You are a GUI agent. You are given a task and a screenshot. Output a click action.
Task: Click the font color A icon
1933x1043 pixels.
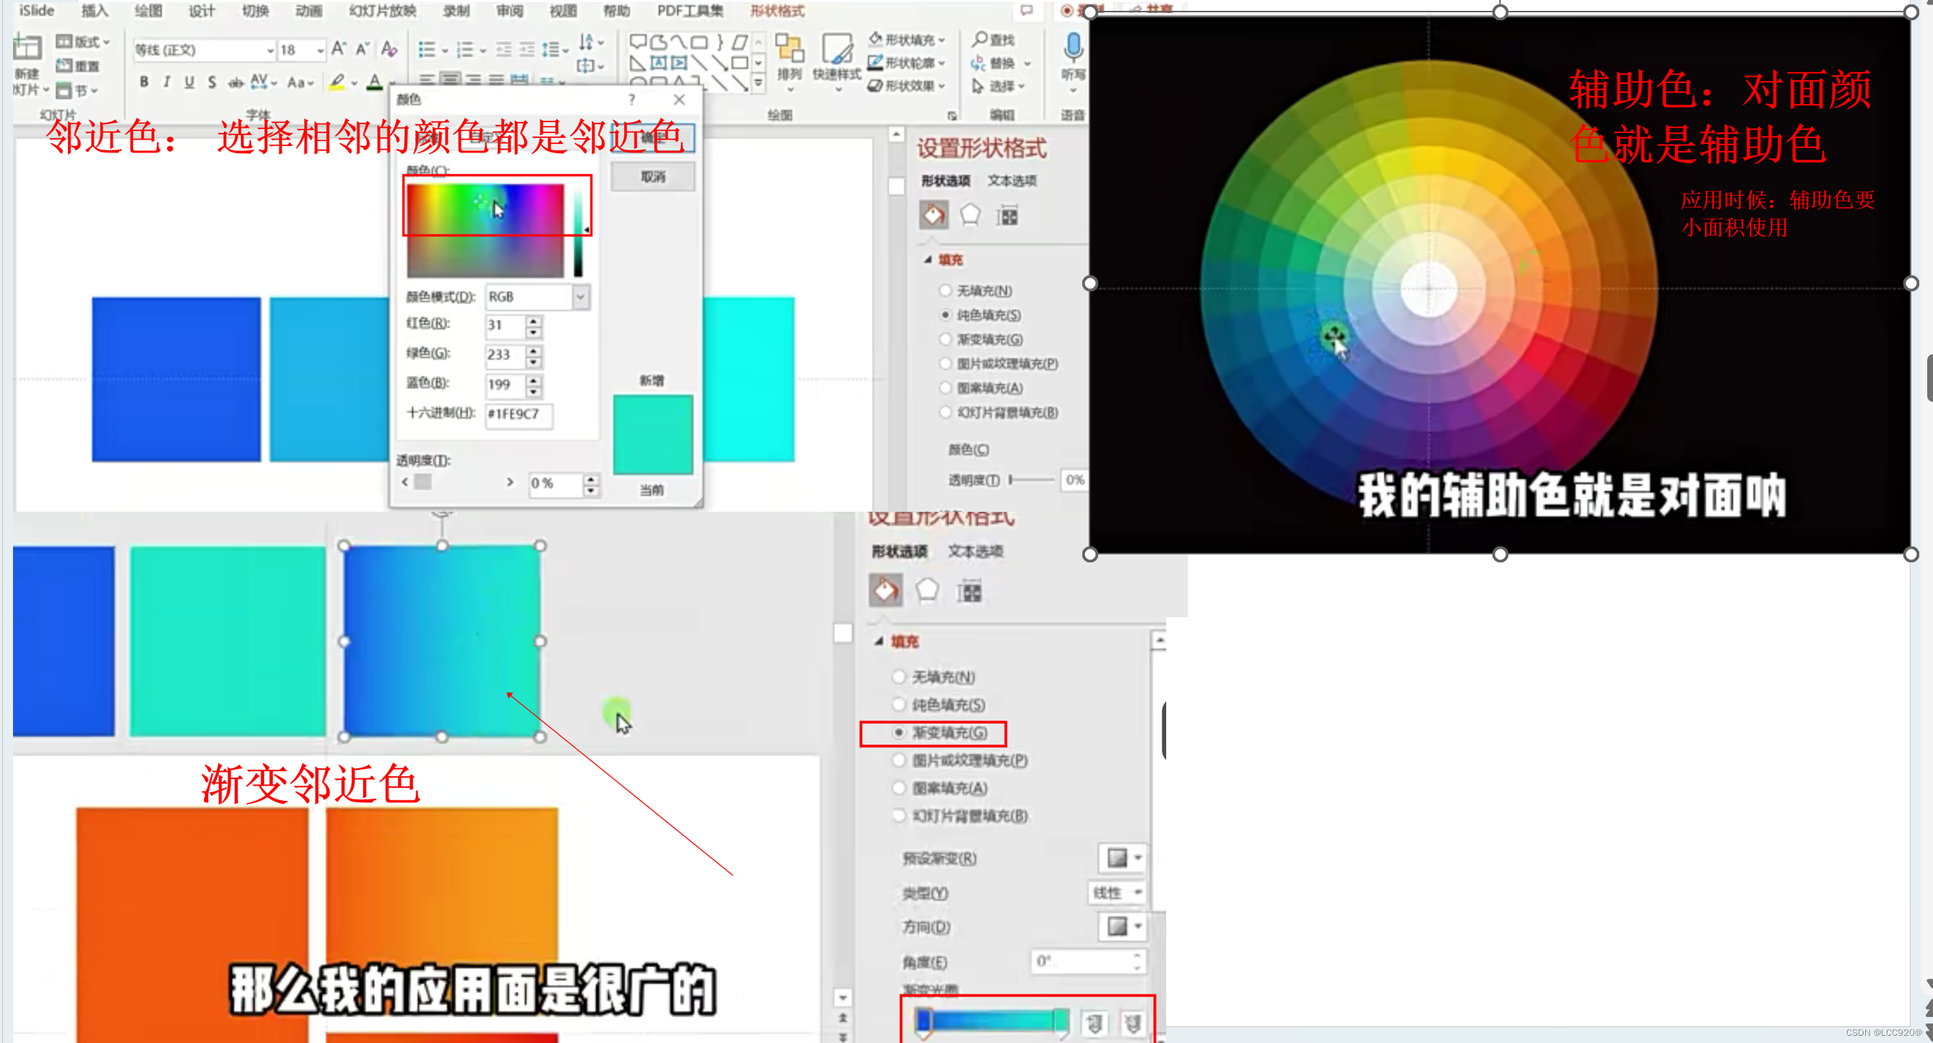pos(375,82)
